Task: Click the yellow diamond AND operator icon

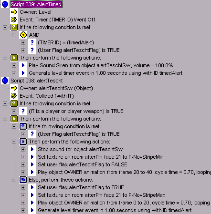Action: (x=23, y=35)
